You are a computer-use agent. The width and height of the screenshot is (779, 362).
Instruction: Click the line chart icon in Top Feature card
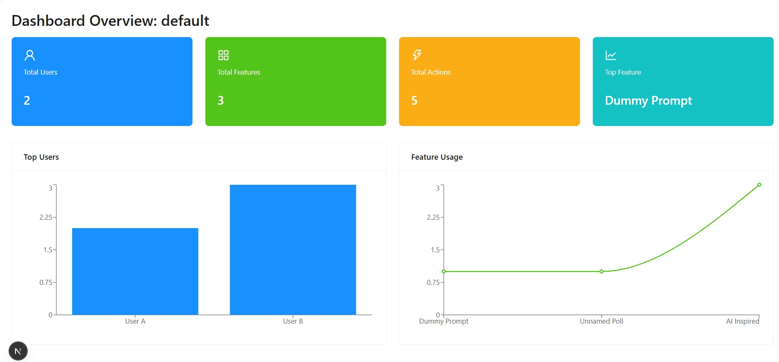[x=611, y=55]
